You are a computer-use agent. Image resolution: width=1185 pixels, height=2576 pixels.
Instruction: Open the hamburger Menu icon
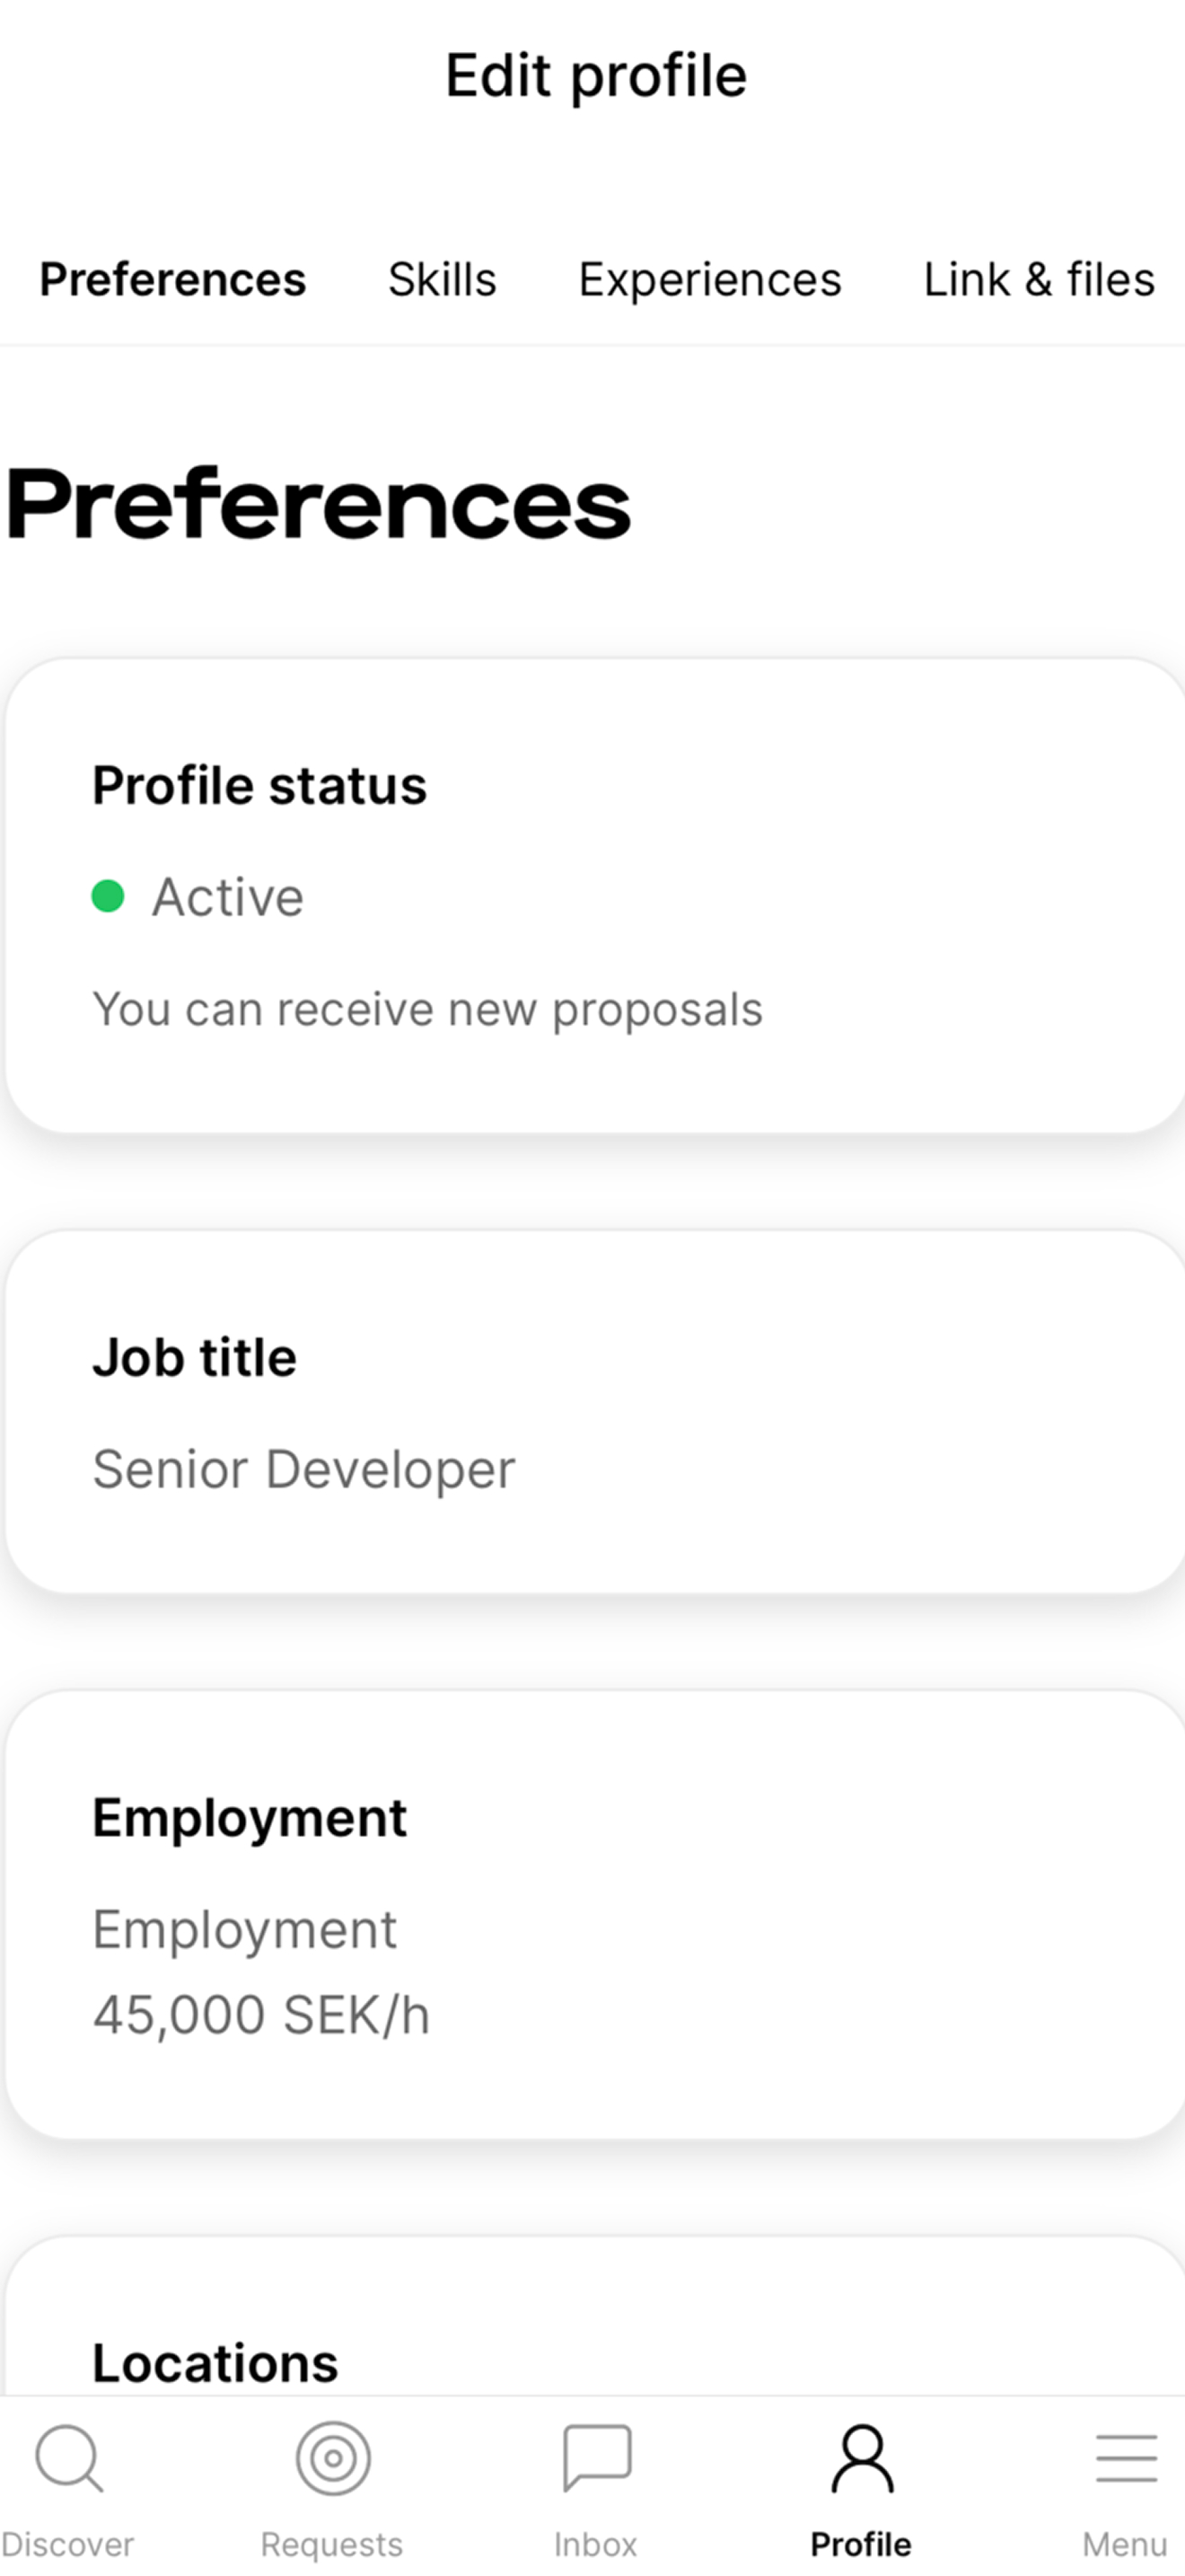point(1126,2458)
